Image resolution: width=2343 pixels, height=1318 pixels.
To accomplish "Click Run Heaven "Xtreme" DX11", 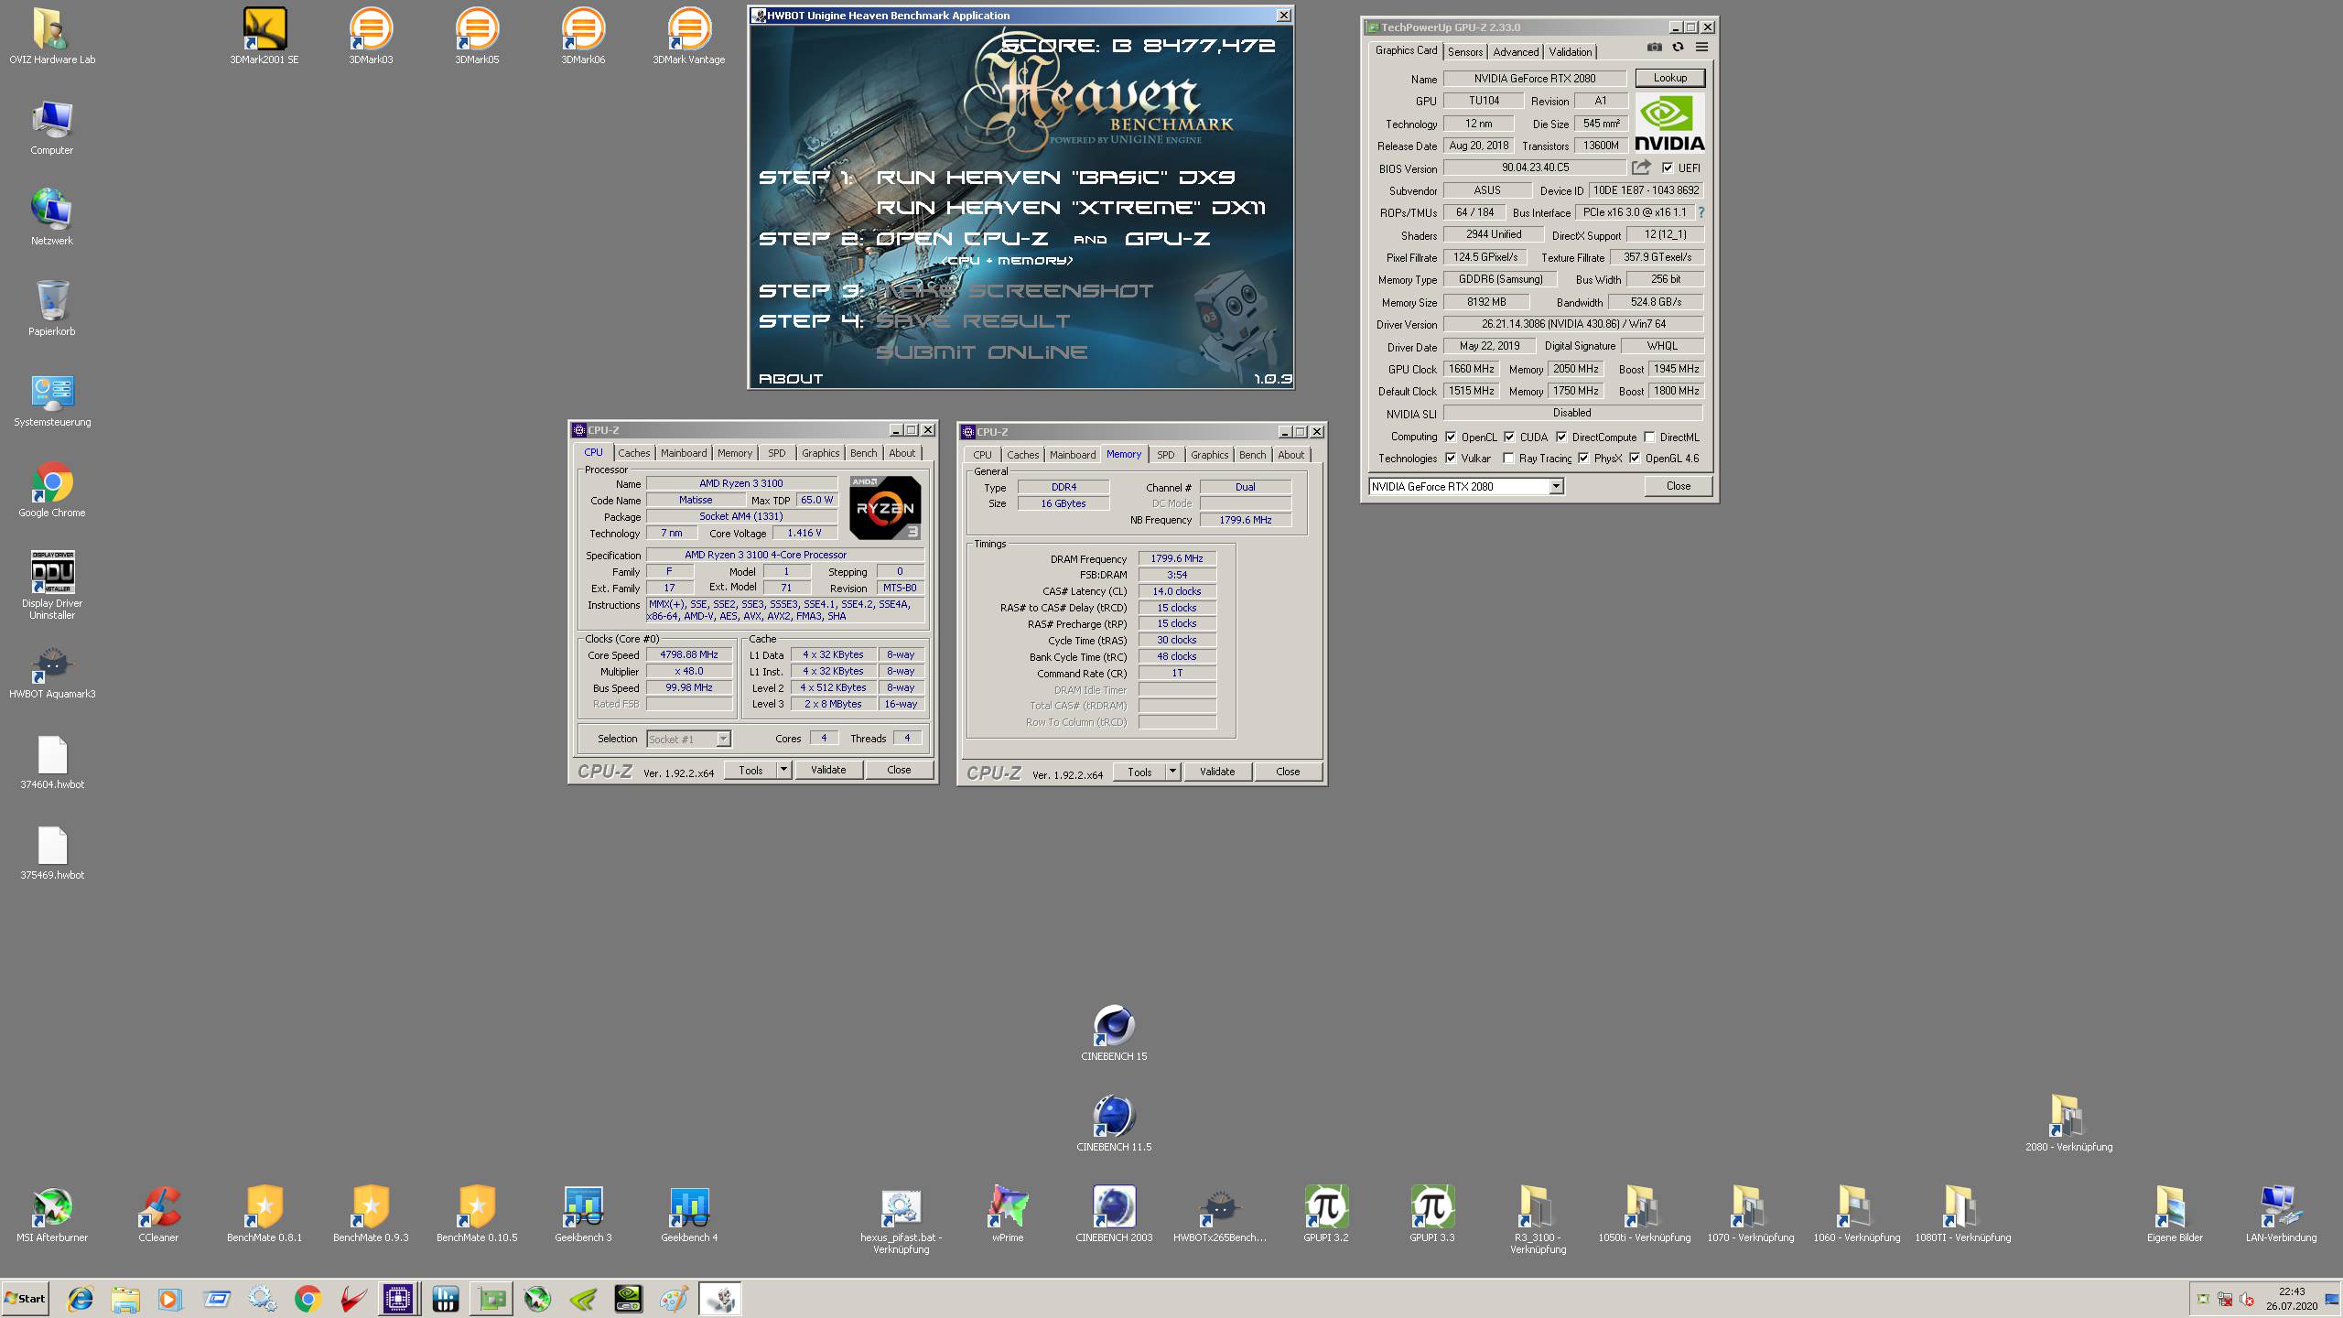I will (x=1071, y=208).
